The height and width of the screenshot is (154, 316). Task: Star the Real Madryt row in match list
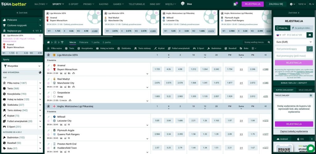point(48,83)
